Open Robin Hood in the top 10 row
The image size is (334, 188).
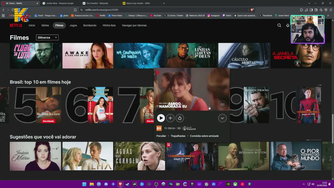256,105
